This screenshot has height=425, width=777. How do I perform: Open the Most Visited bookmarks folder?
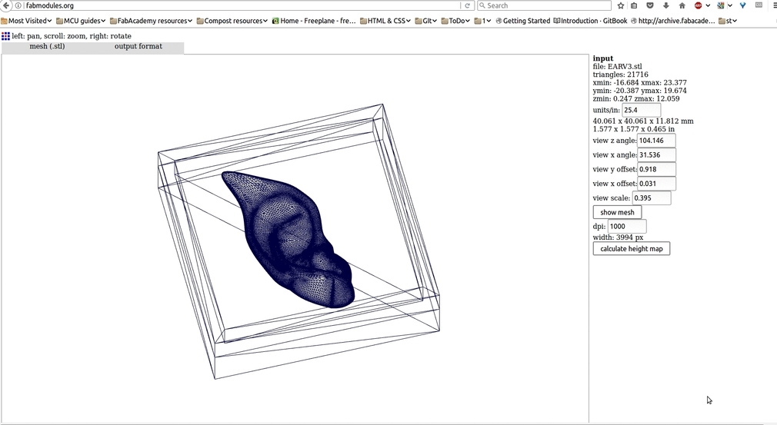tap(26, 21)
